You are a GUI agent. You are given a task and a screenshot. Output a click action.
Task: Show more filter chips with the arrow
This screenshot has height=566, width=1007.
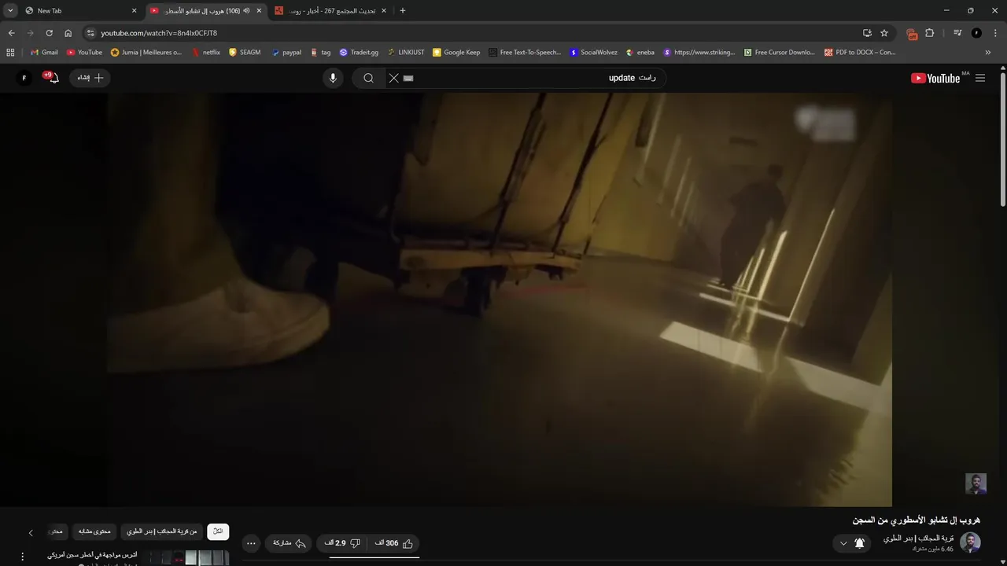[x=31, y=532]
